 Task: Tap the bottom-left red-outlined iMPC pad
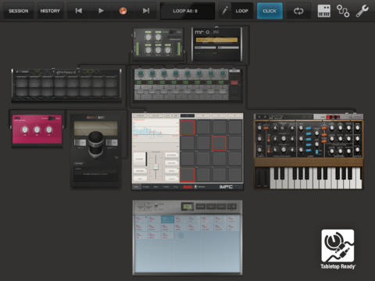(x=187, y=175)
